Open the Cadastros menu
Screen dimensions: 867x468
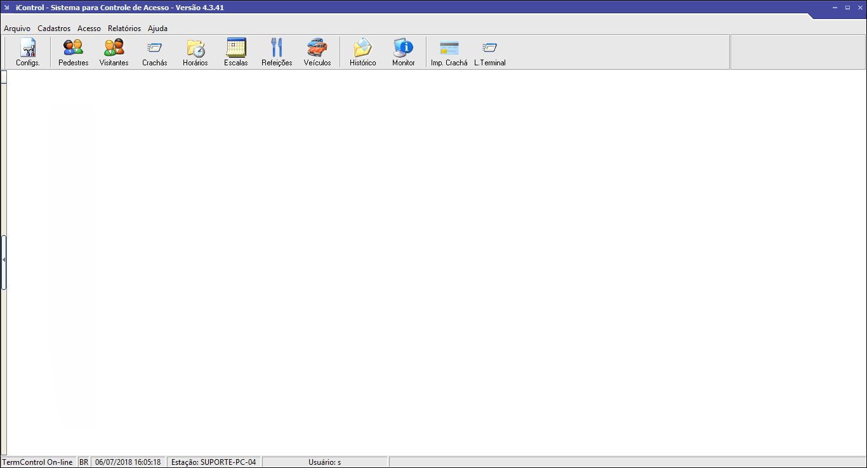click(54, 29)
